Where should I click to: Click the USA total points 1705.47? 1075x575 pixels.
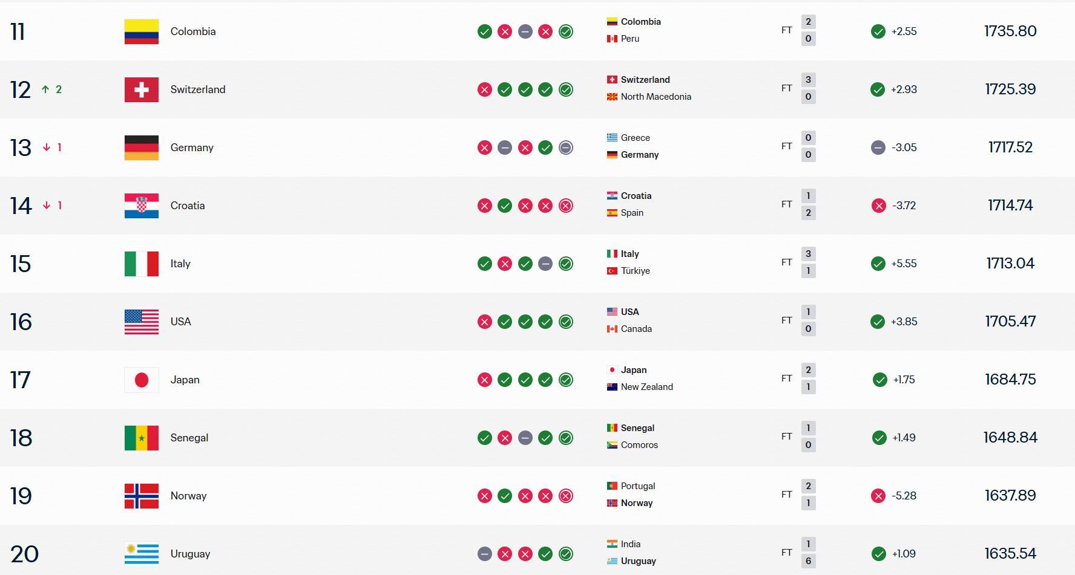[1010, 322]
